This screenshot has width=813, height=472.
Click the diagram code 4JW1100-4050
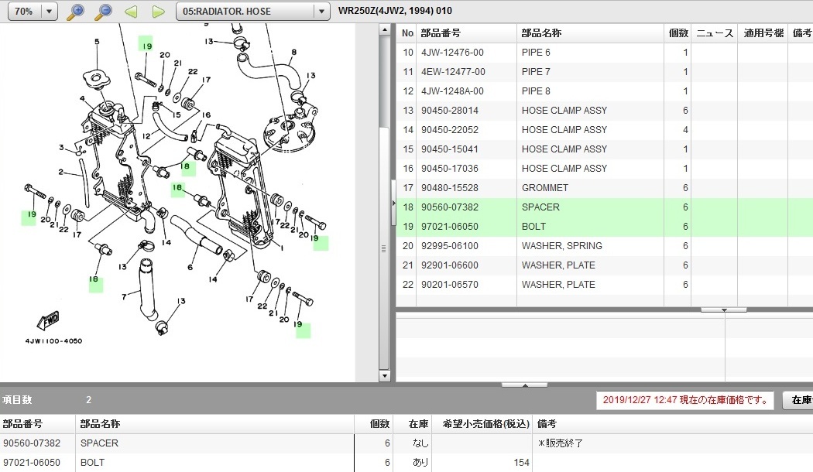pos(53,341)
